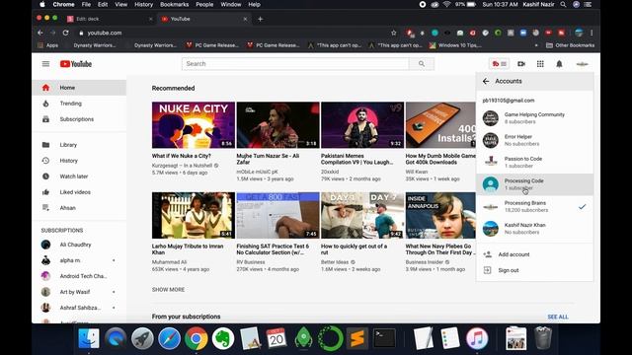Open Other Bookmarks folder

570,45
